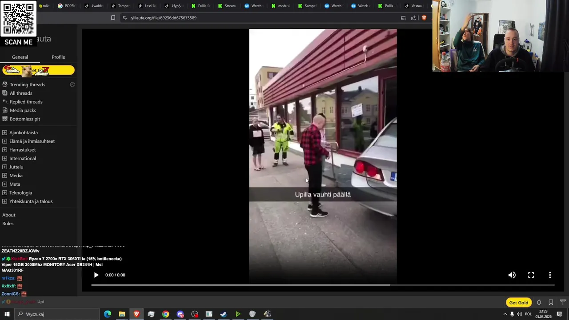
Task: Open the Windows notification center
Action: coord(559,314)
